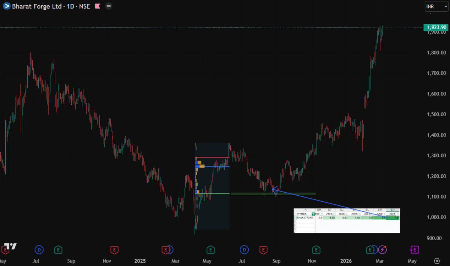Click the 1,500.00 price axis label
The width and height of the screenshot is (450, 266).
[436, 114]
